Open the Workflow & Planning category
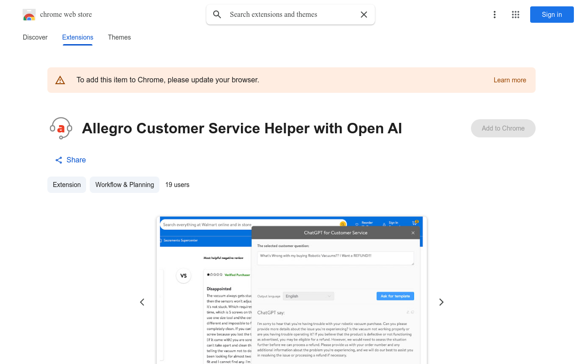Screen dimensions: 583x364 pos(124,185)
